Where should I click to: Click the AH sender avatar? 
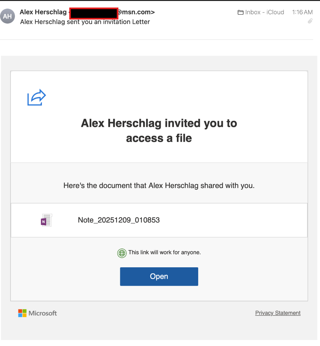pyautogui.click(x=8, y=16)
